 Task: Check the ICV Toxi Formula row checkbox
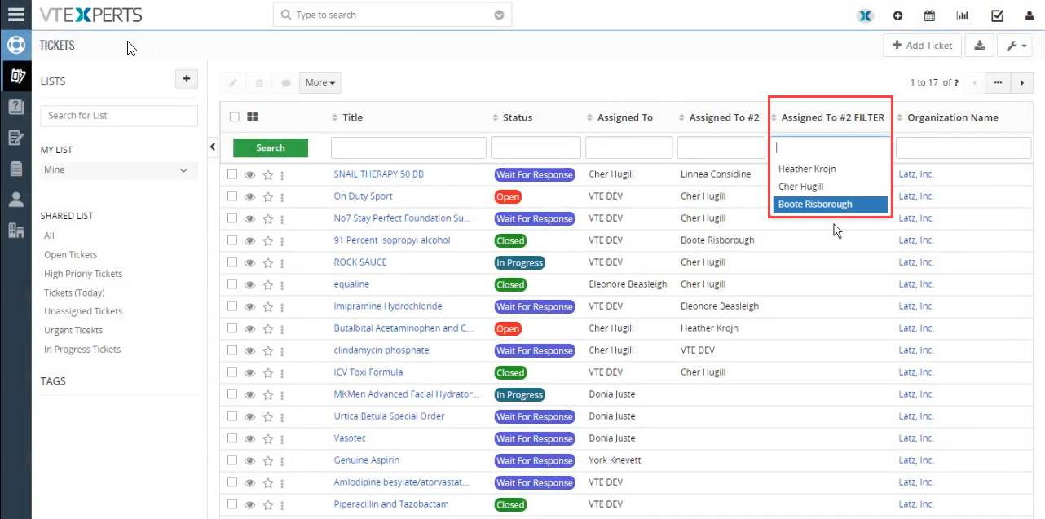(x=232, y=372)
